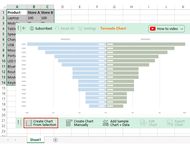Select column K header

pos(183,7)
